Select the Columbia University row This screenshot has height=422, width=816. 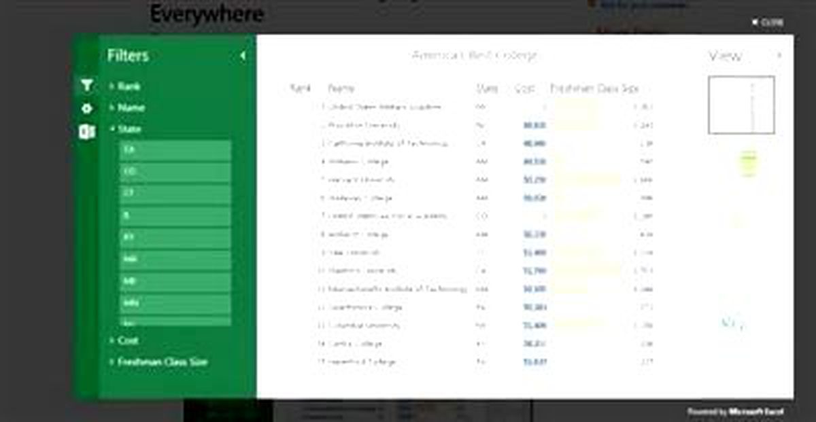click(x=469, y=326)
